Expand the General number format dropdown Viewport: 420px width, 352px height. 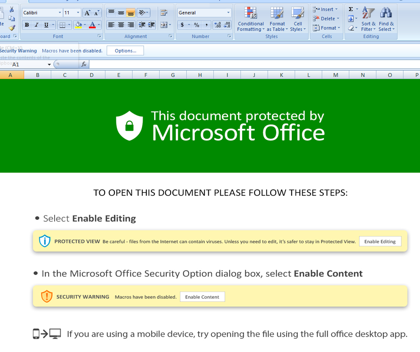point(228,13)
